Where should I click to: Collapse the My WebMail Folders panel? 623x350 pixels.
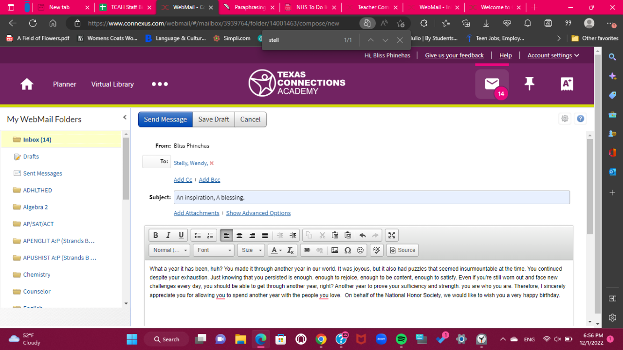(125, 117)
